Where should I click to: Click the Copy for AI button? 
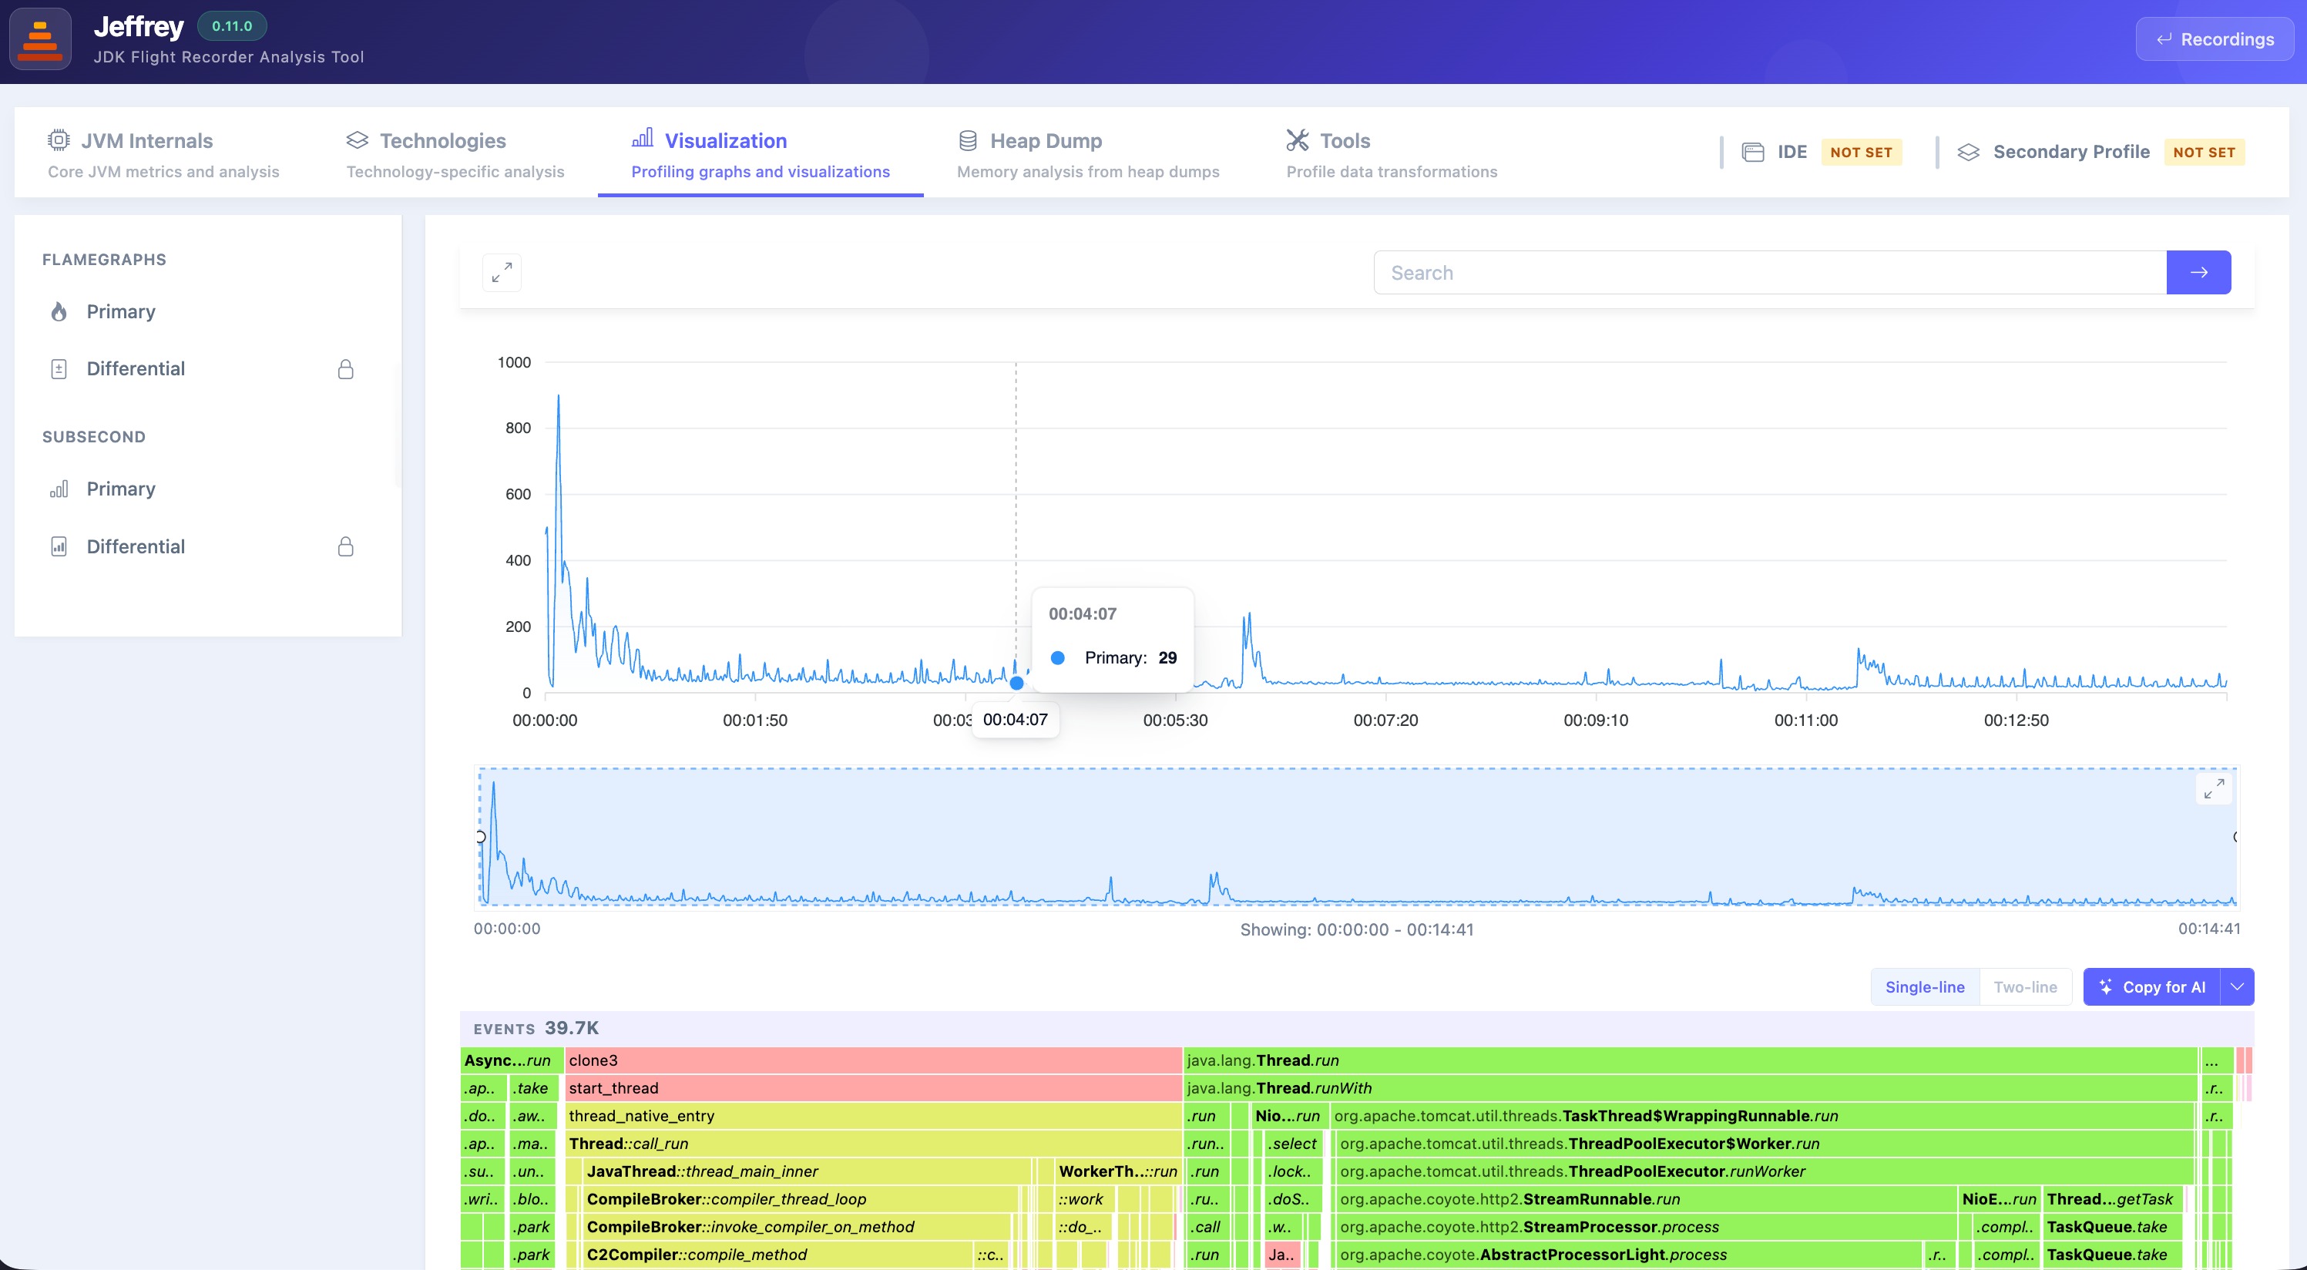(x=2152, y=987)
